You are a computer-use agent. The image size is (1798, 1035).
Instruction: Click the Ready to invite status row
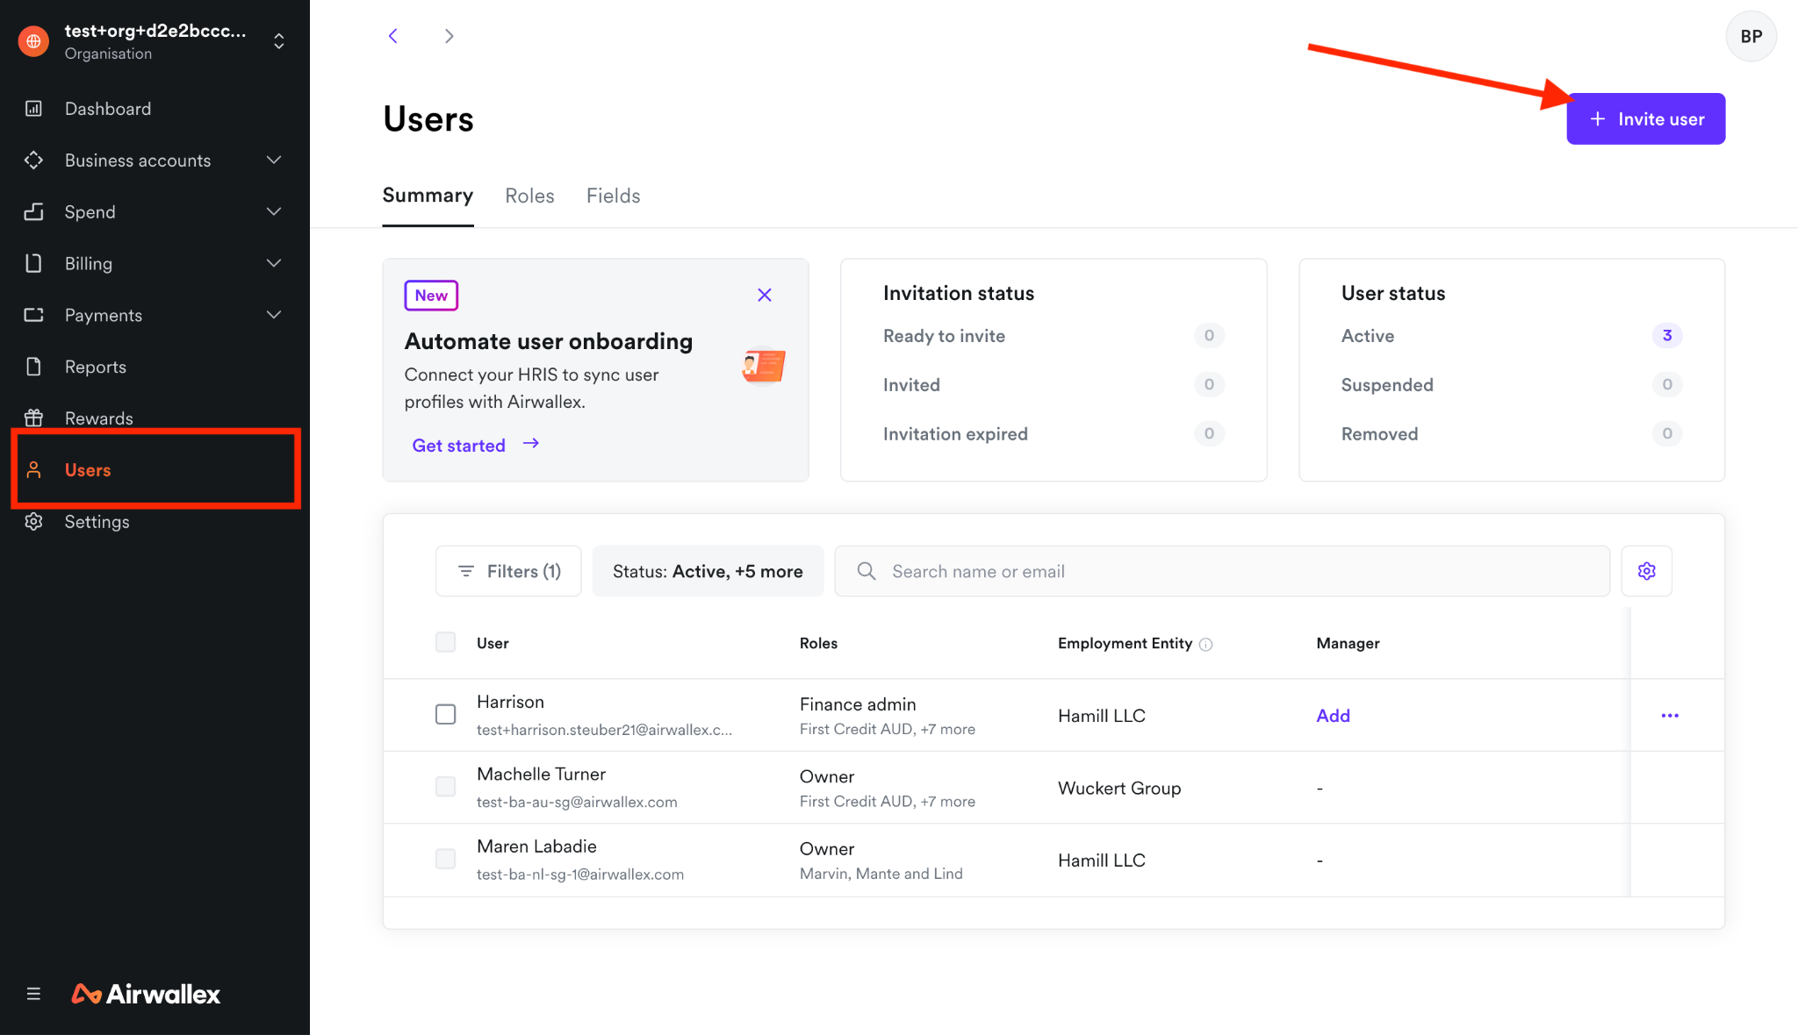(x=1054, y=336)
